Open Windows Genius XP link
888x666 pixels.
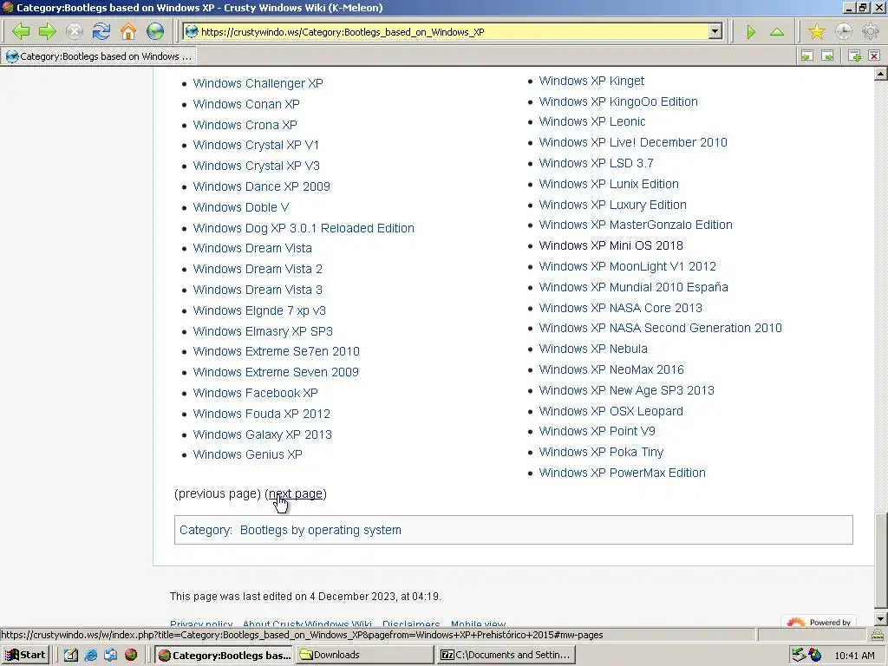click(247, 454)
